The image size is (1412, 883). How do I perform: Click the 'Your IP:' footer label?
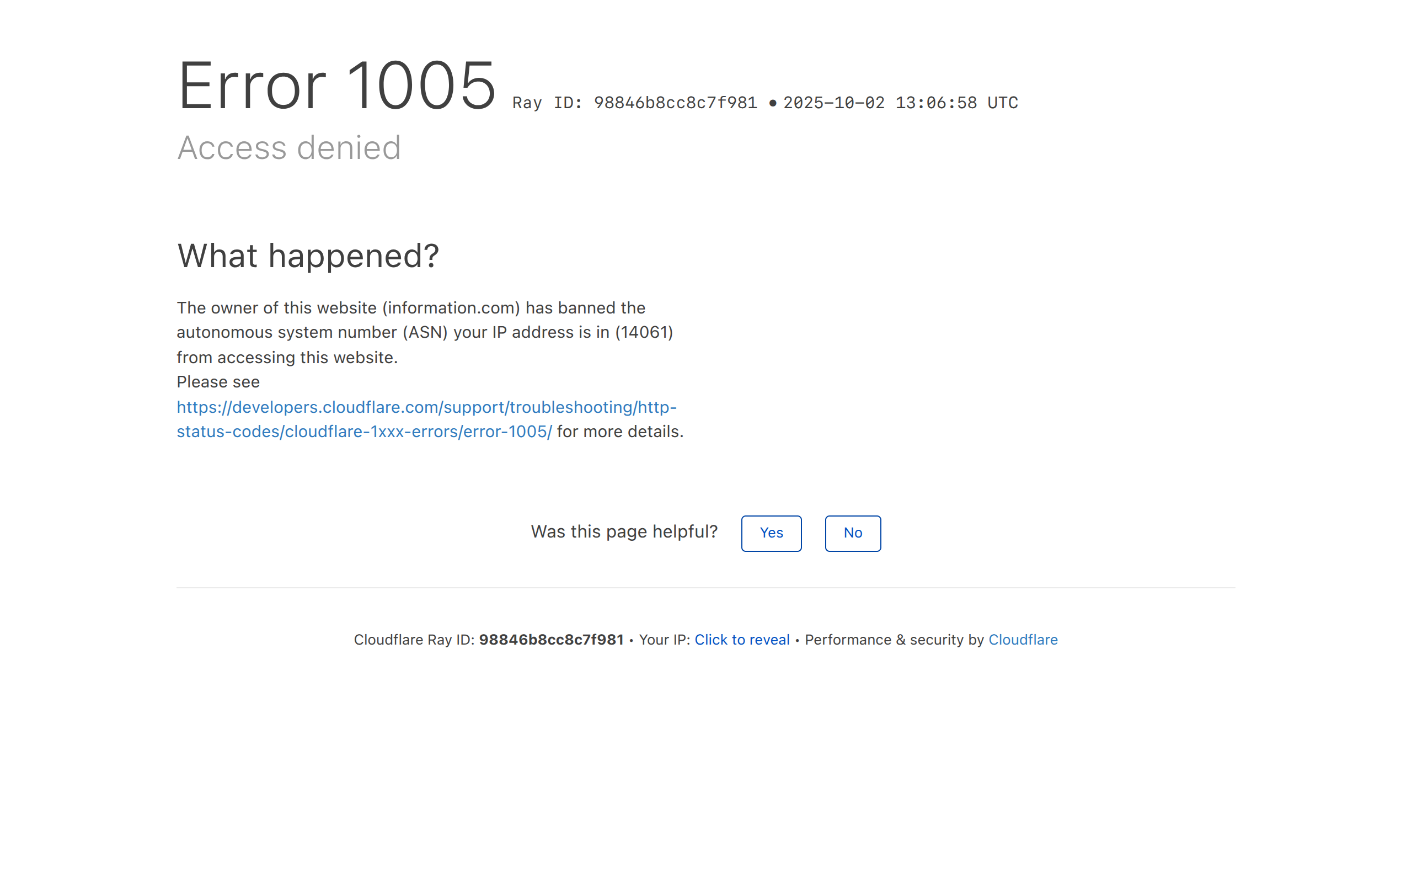click(x=665, y=640)
